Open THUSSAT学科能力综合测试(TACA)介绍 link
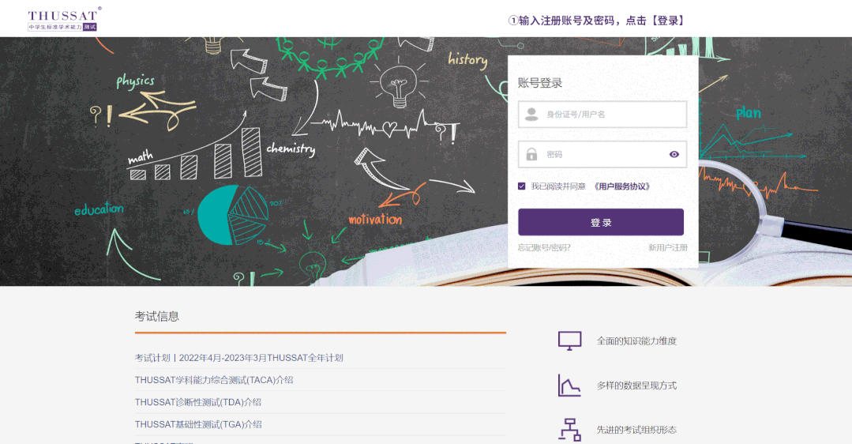Viewport: 852px width, 444px height. [x=214, y=380]
